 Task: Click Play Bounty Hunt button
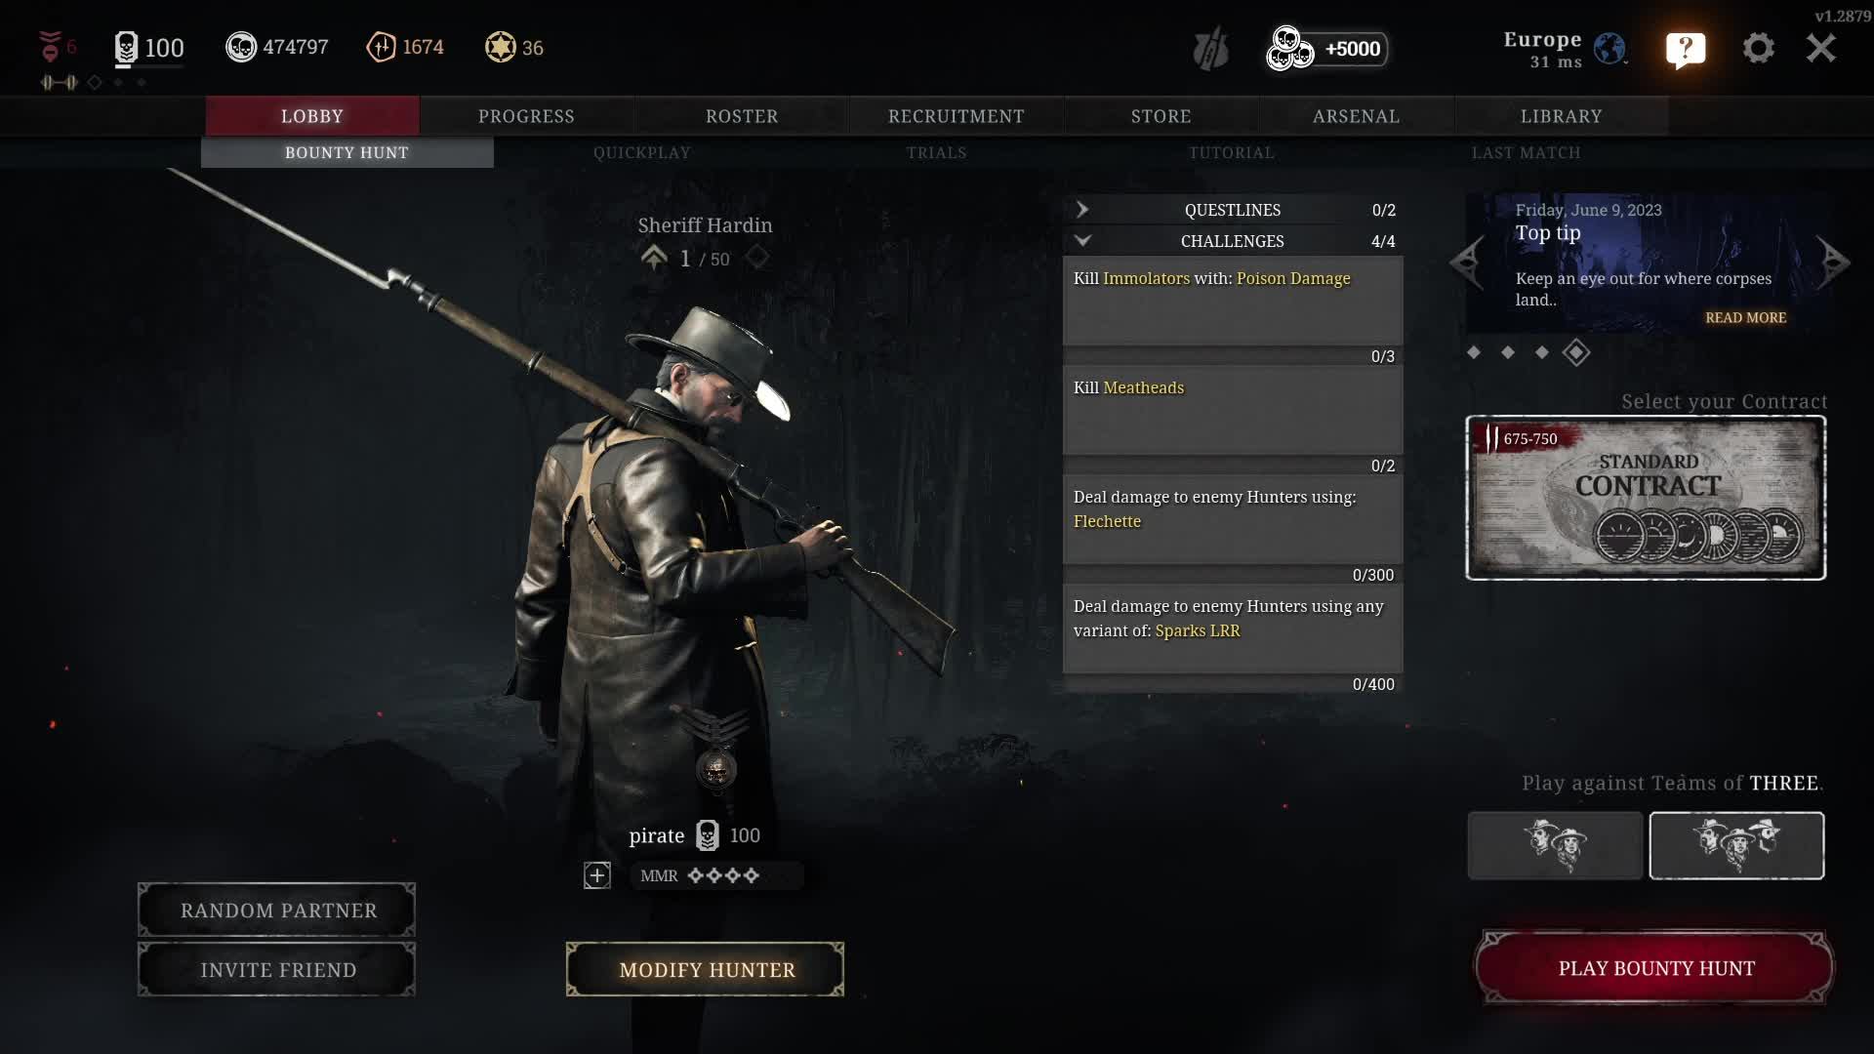[x=1655, y=968]
